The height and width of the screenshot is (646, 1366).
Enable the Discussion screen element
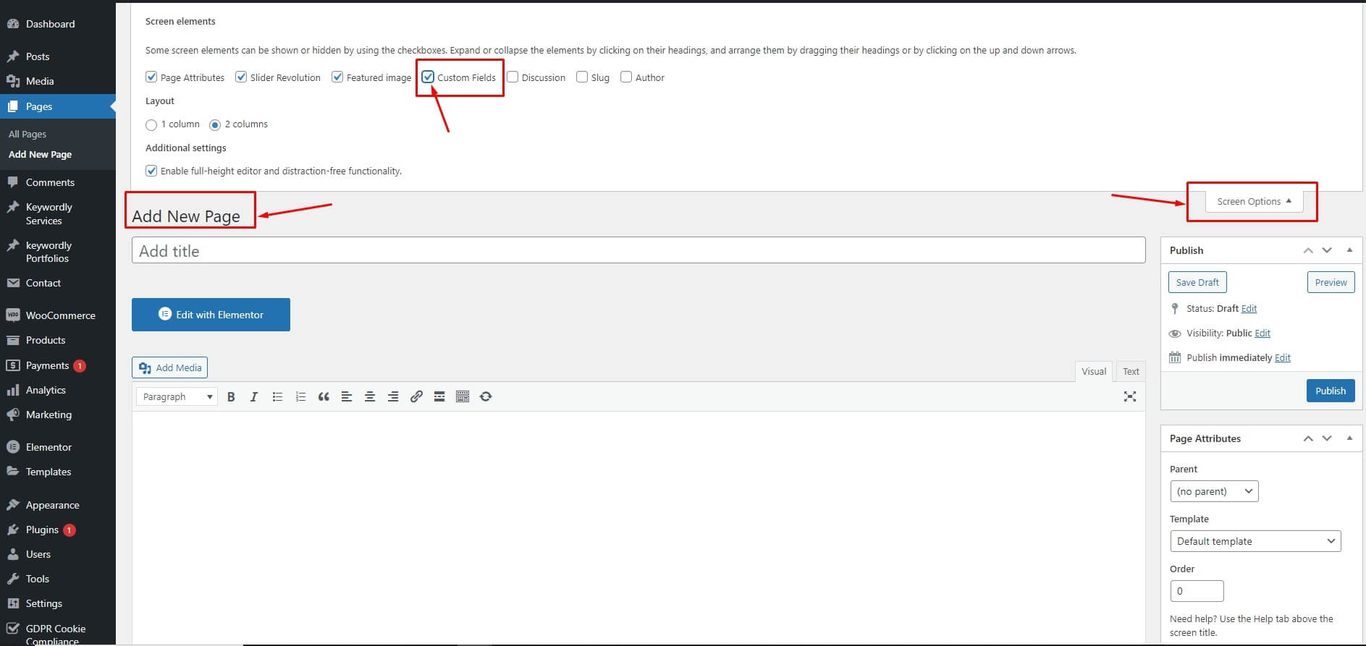pos(513,77)
